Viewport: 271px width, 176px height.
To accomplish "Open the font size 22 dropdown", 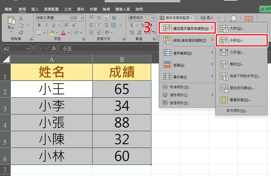I will tap(82, 18).
